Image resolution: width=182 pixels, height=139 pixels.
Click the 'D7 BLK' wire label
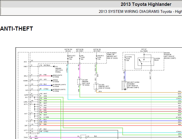(43, 129)
